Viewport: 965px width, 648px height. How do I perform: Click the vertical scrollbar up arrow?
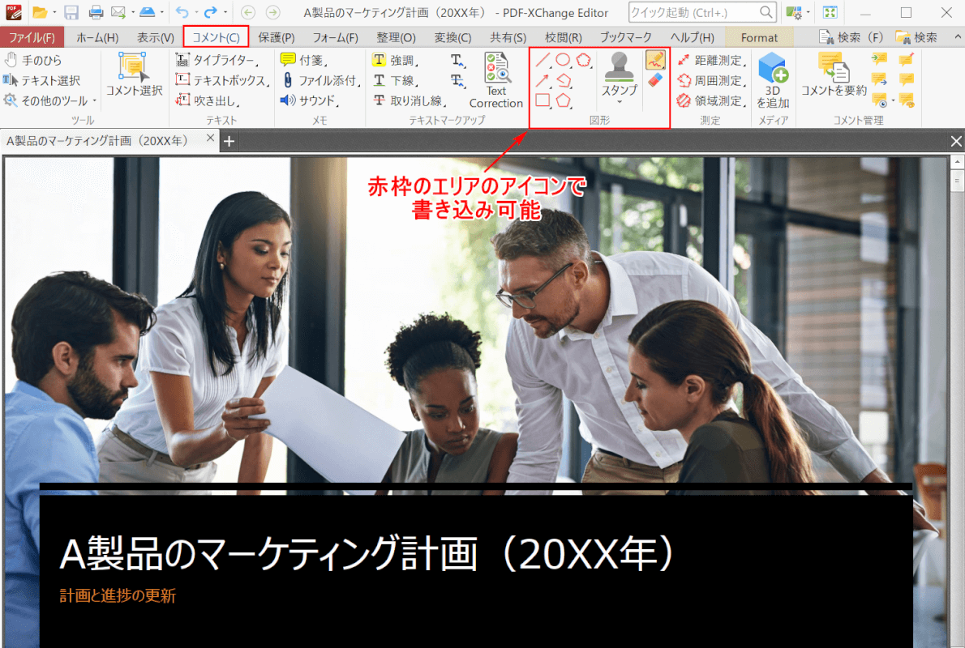point(956,162)
